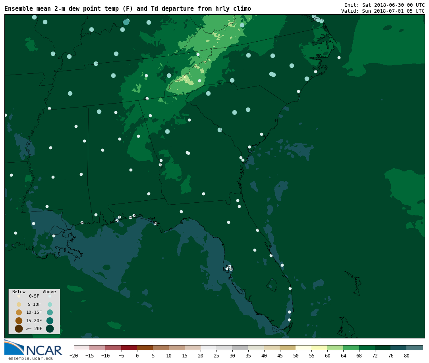Select the Below 10-15F orange-brown circle
This screenshot has width=429, height=363.
[x=19, y=313]
